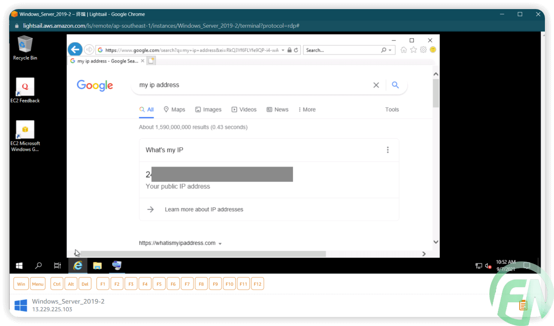The image size is (554, 326).
Task: Click the magnifier in the IE search box
Action: [383, 50]
